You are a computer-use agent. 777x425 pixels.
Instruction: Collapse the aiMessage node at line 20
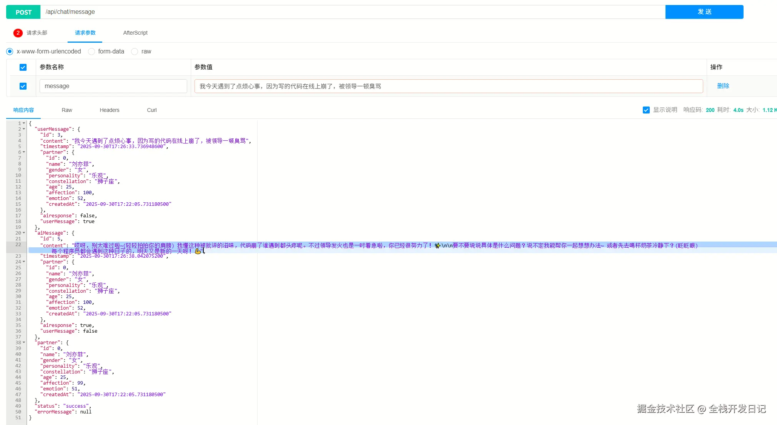(24, 233)
